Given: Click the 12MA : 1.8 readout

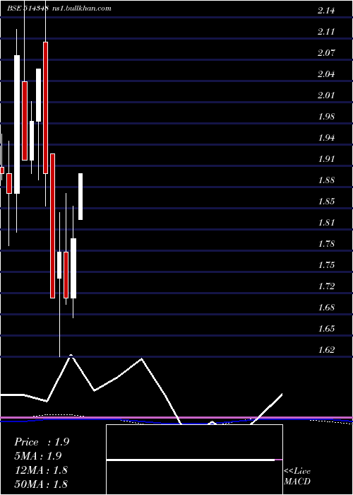Looking at the screenshot, I should click(x=41, y=470).
